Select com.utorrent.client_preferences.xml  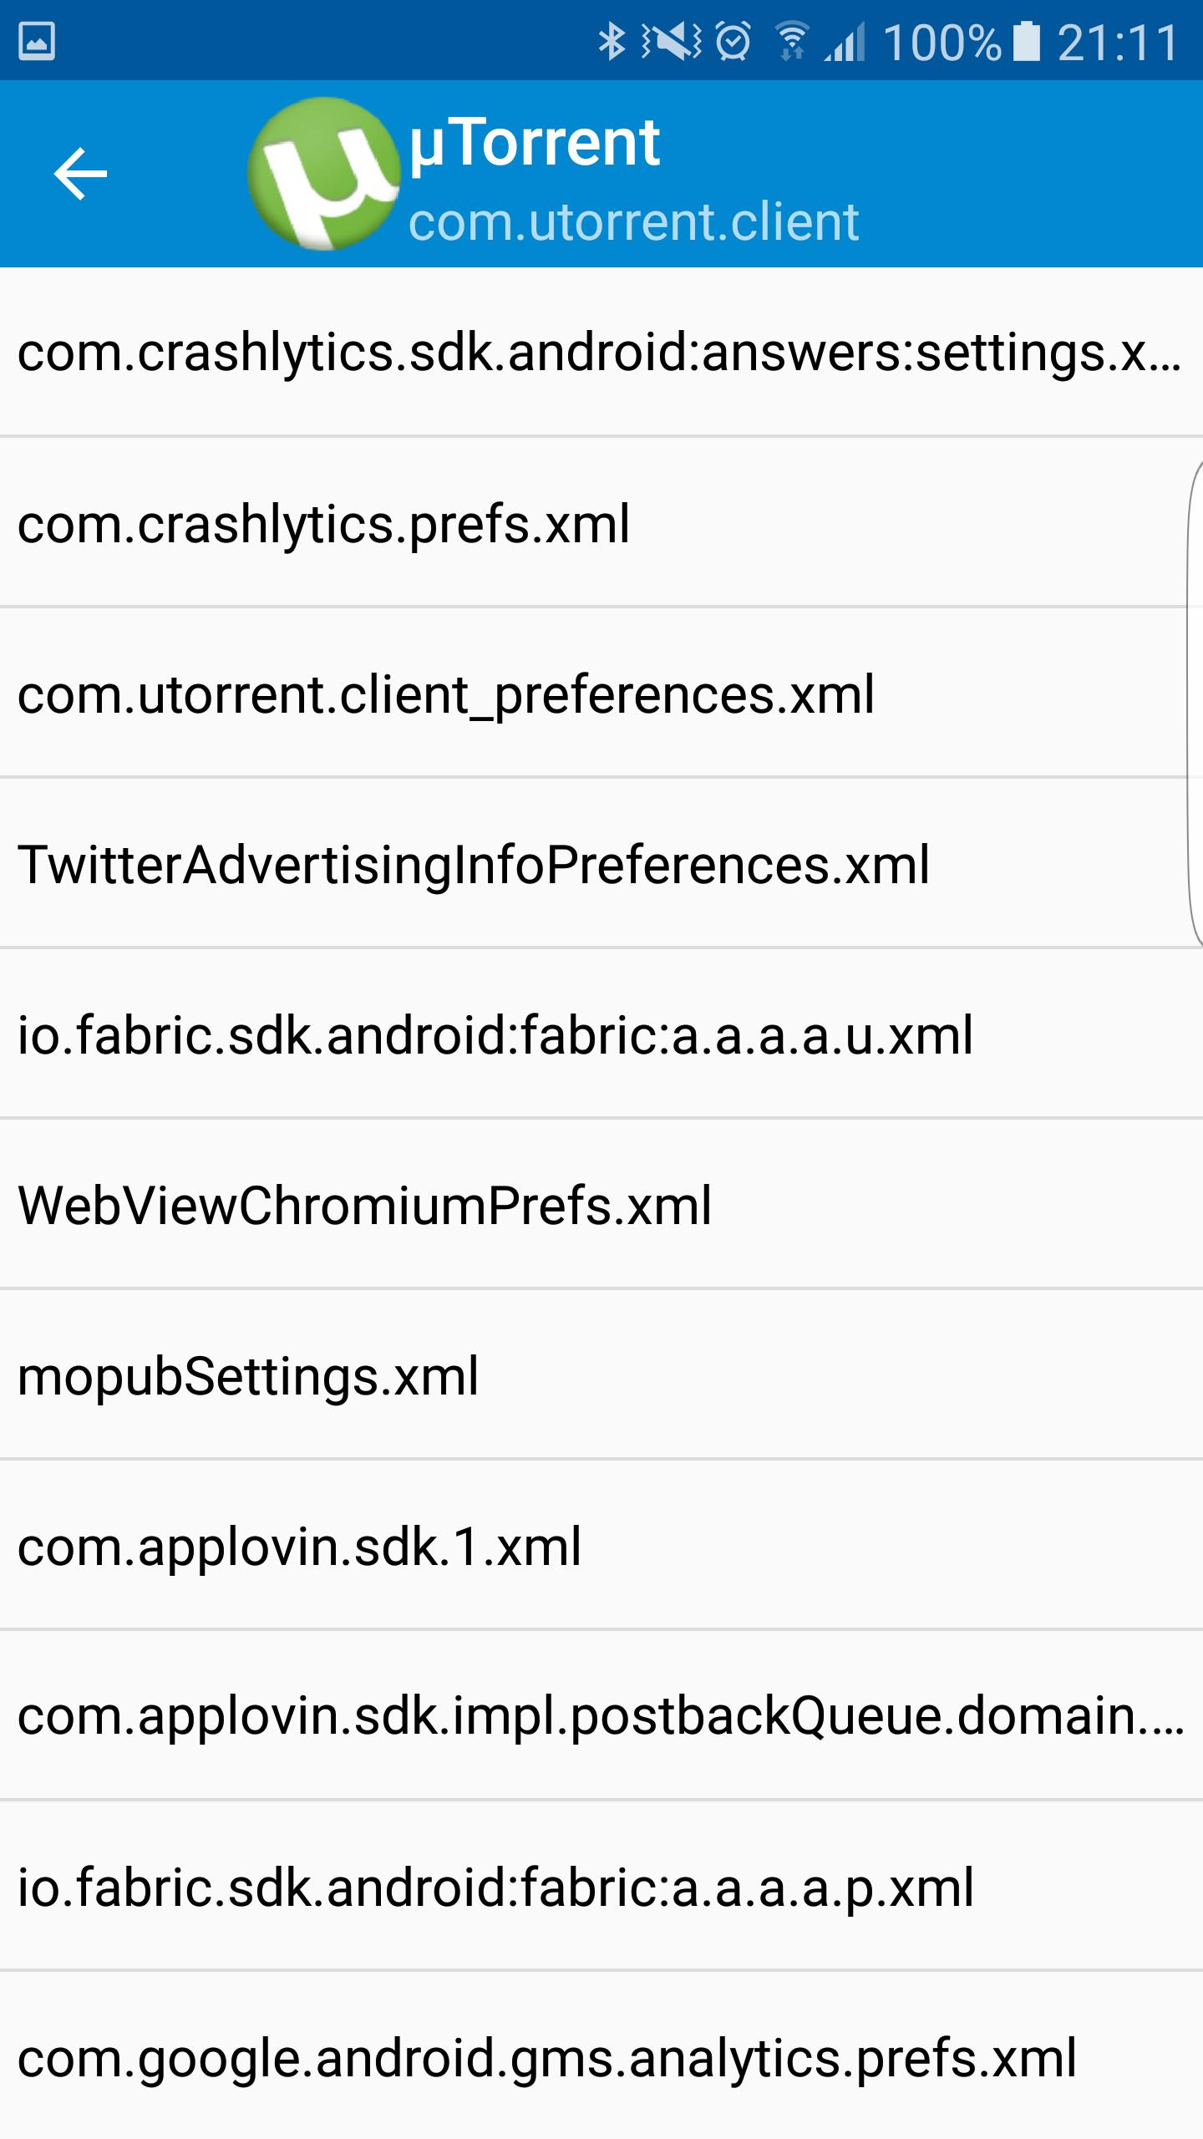tap(601, 693)
